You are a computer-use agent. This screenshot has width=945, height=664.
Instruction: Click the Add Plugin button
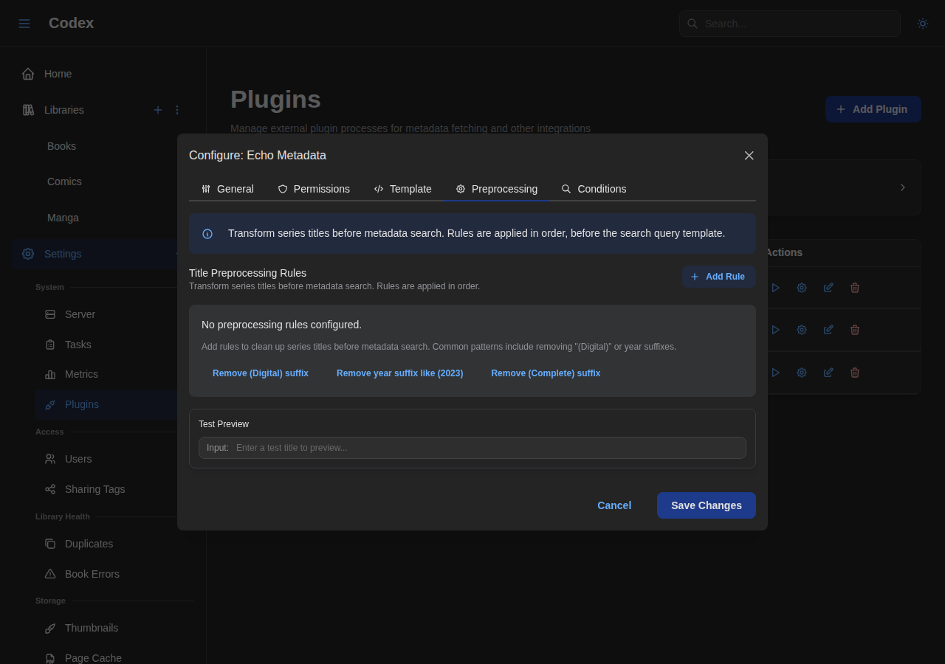click(873, 108)
